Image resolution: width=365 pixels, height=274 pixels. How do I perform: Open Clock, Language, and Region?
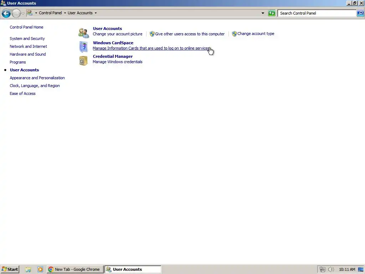(x=35, y=86)
